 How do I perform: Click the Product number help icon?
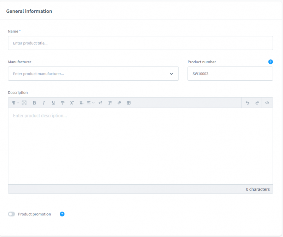pos(270,62)
